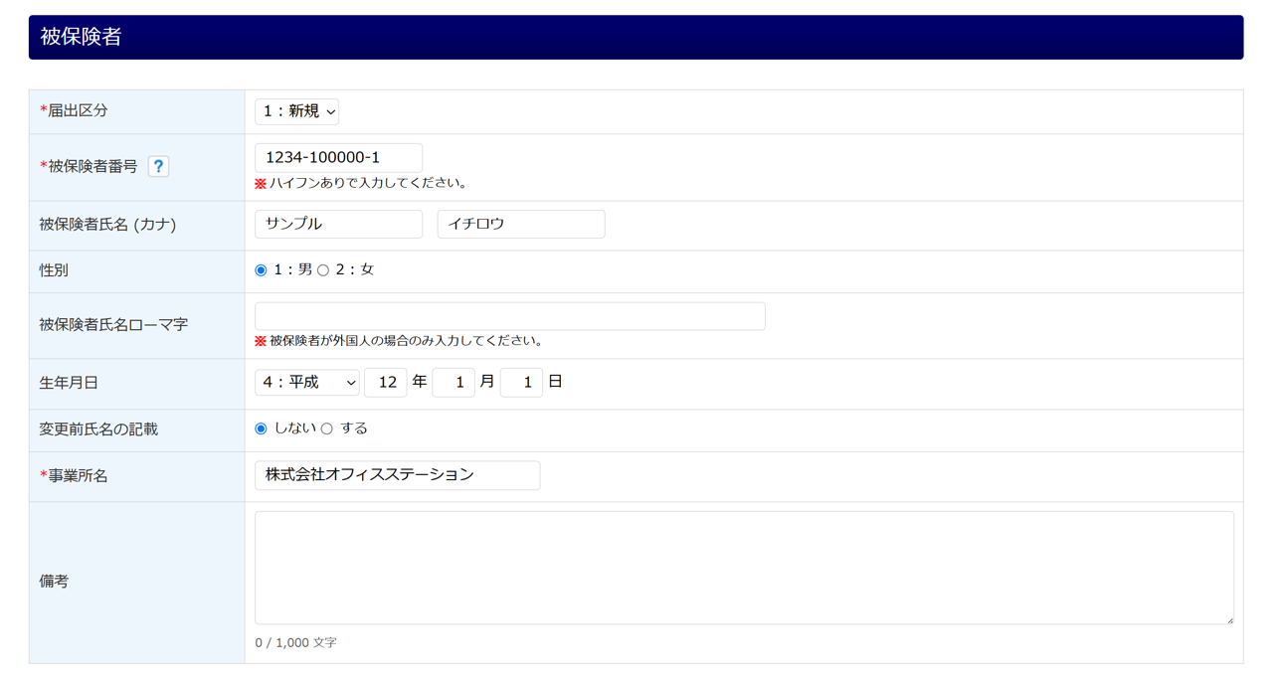This screenshot has width=1273, height=682.
Task: Click the 変更前氏名の記載 label
Action: (x=98, y=429)
